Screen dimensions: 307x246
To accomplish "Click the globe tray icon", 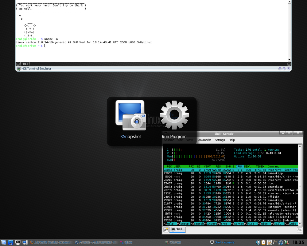I will [x=281, y=242].
